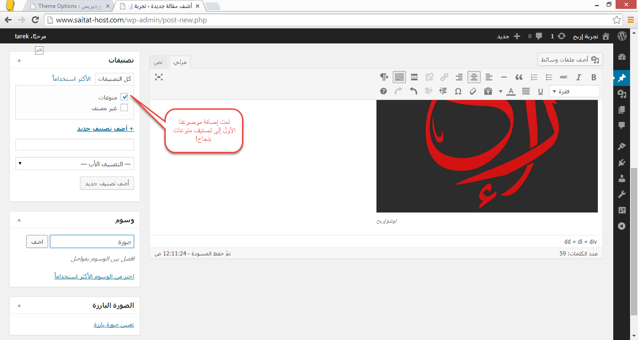Viewport: 638px width, 340px height.
Task: Undo the last editor action
Action: (413, 91)
